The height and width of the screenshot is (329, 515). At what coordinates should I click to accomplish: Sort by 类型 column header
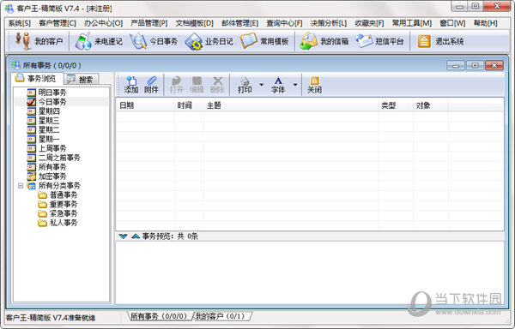coord(396,105)
